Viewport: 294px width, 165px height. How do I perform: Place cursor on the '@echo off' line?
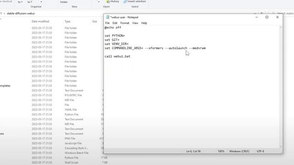coord(113,27)
